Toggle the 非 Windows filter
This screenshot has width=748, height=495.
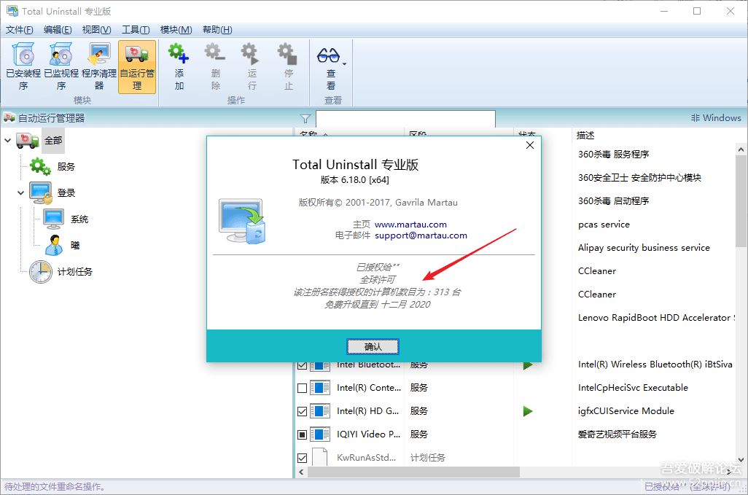click(x=716, y=118)
